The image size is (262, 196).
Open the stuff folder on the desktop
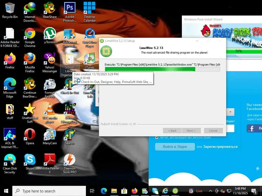click(10, 111)
